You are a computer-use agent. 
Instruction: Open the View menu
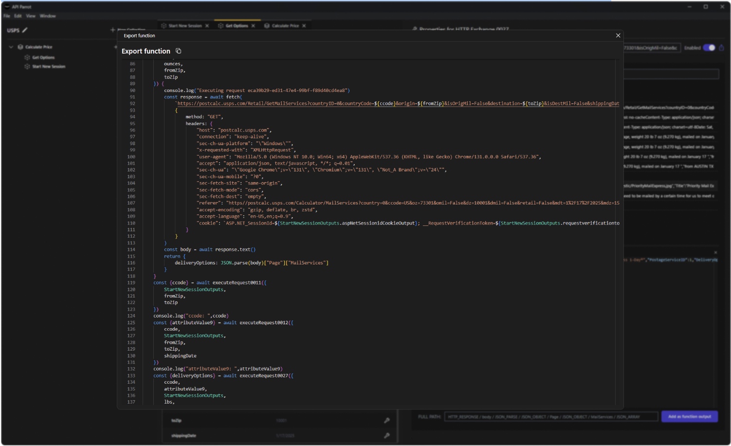(31, 16)
